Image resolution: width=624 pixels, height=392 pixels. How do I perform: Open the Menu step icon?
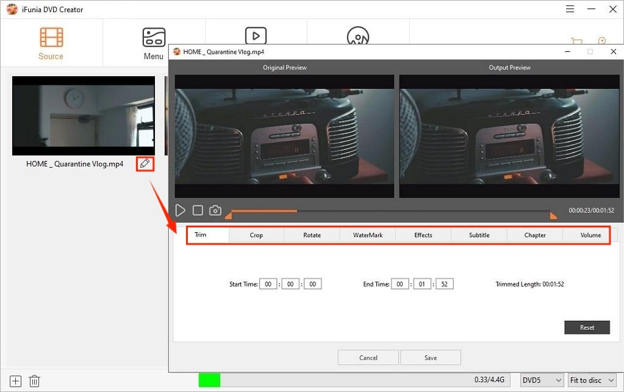pyautogui.click(x=153, y=43)
